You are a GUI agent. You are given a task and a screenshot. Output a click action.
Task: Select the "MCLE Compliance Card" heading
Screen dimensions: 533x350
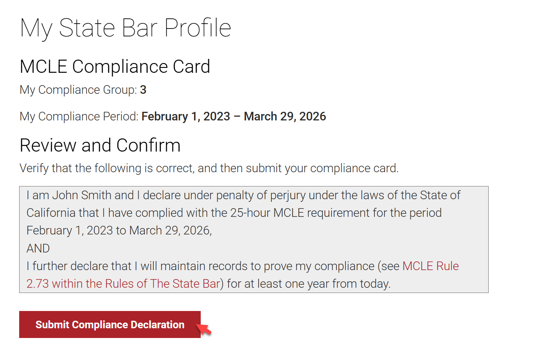[x=115, y=67]
